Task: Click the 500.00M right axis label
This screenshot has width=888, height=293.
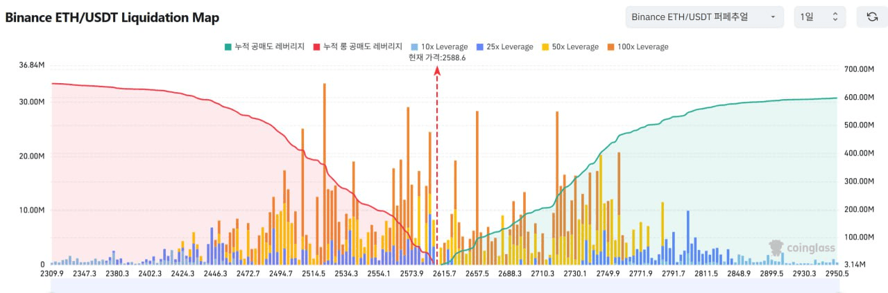Action: (859, 125)
